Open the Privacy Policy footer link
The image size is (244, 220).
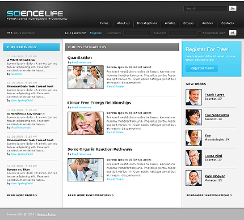[x=47, y=214]
